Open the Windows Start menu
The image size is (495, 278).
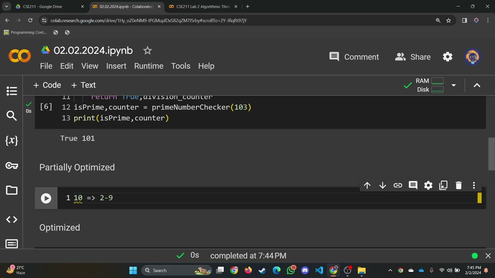133,270
